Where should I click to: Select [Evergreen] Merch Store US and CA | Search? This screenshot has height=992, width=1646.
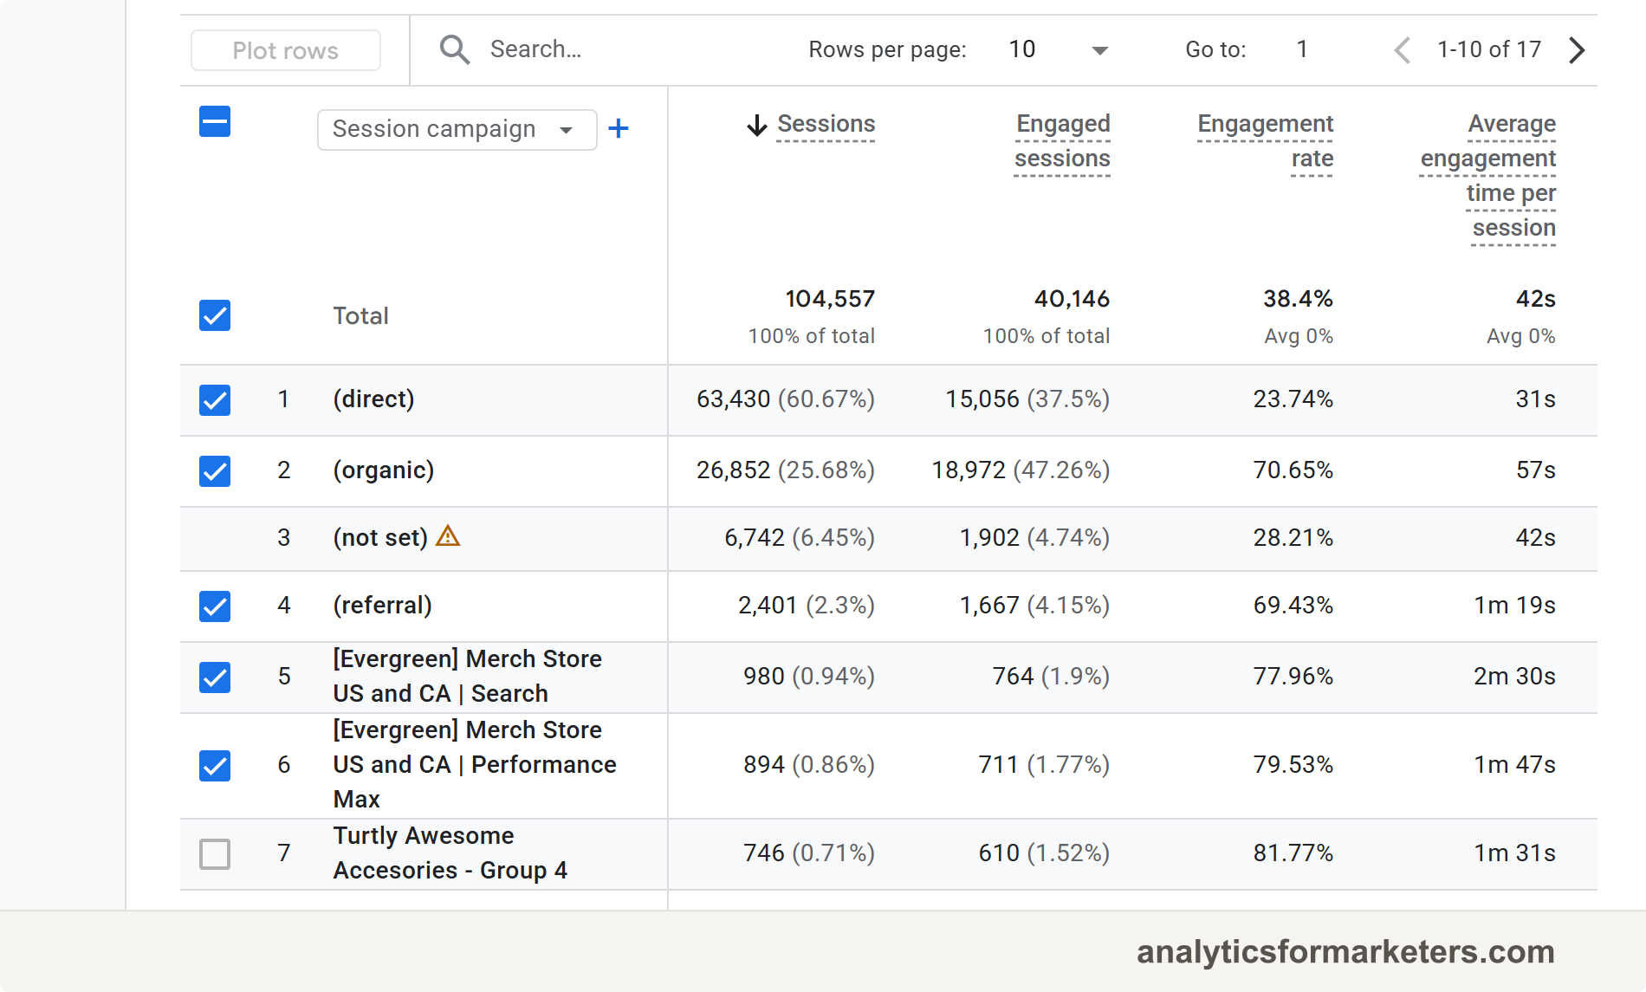pos(467,677)
